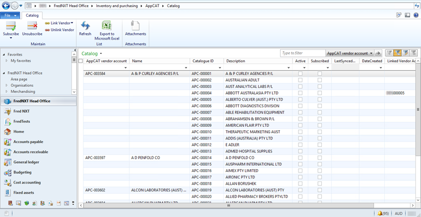Click the green globe icon in navigation pane
Image resolution: width=421 pixels, height=217 pixels.
click(26, 203)
